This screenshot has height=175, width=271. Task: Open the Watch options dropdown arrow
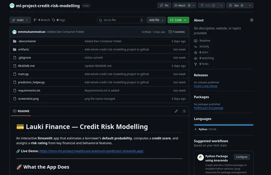click(x=194, y=5)
